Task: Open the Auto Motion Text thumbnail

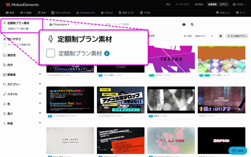Action: (x=121, y=141)
